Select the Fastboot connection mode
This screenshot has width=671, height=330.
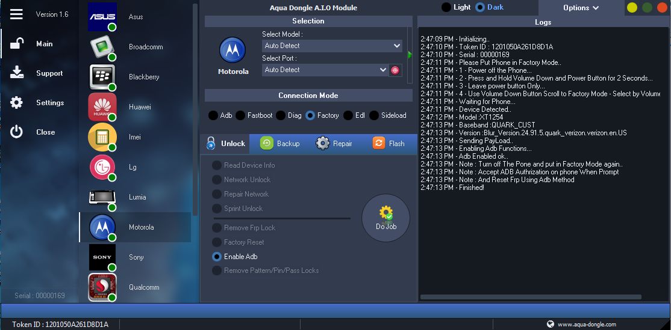tap(241, 115)
